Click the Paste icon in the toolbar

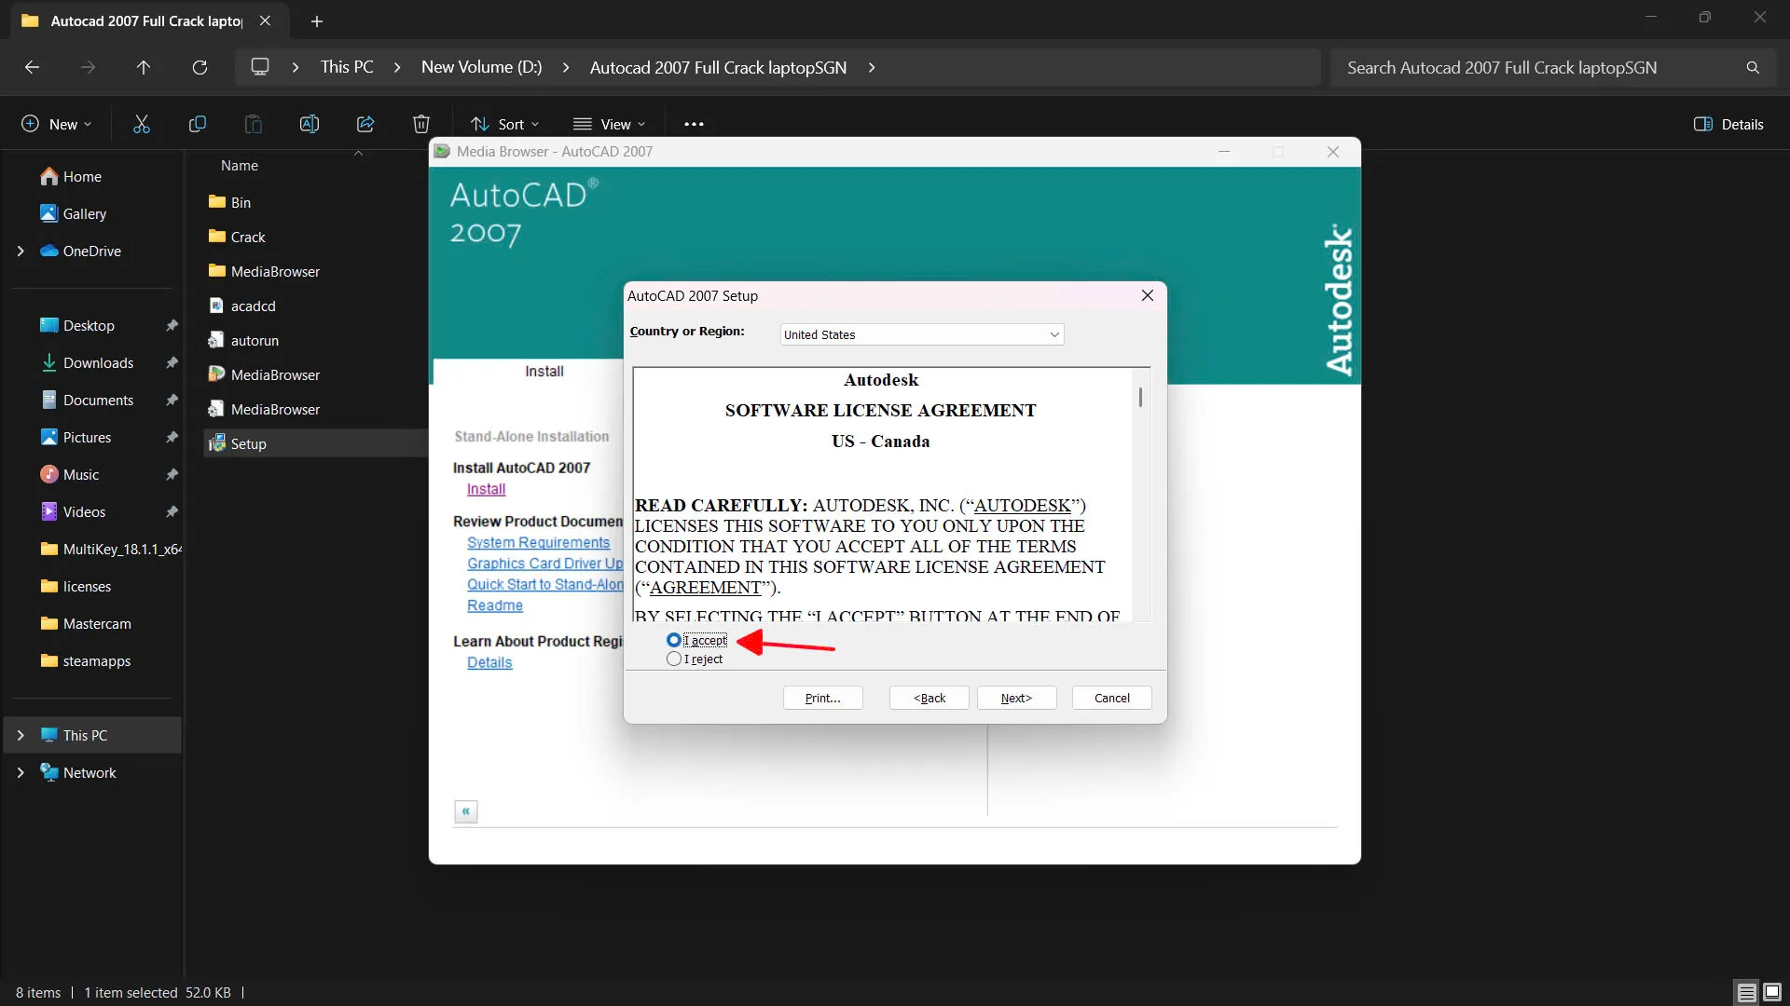coord(253,124)
